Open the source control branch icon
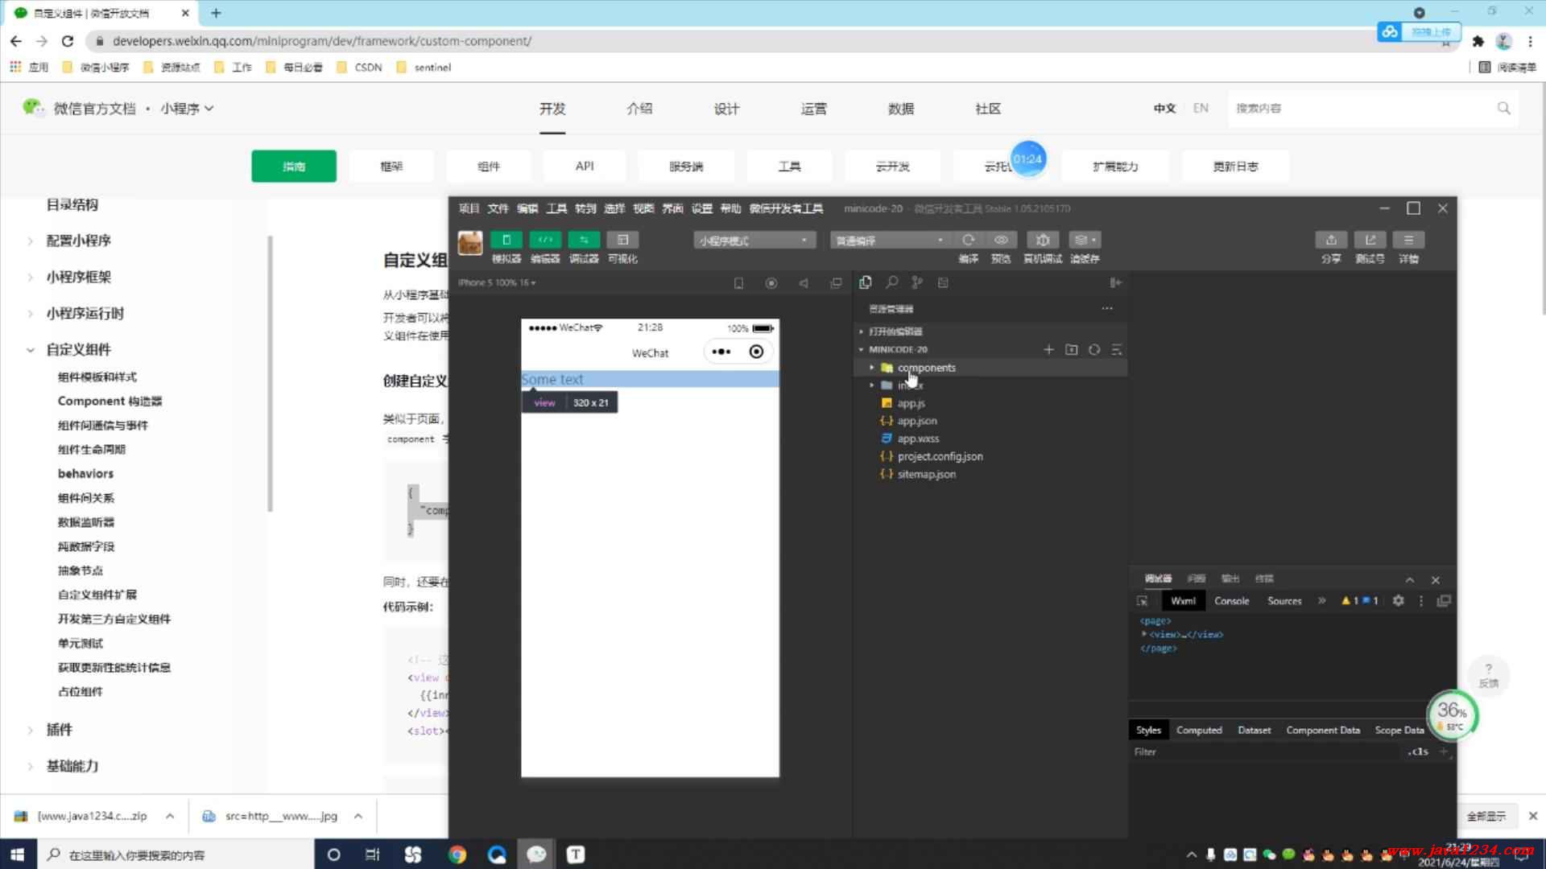 917,282
